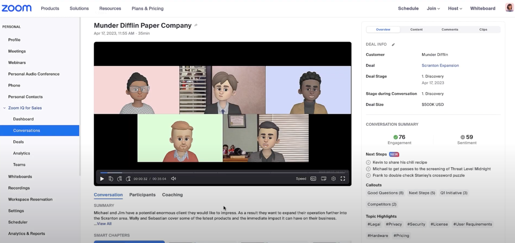Open the user profile avatar
Viewport: 515px width, 243px height.
(509, 8)
